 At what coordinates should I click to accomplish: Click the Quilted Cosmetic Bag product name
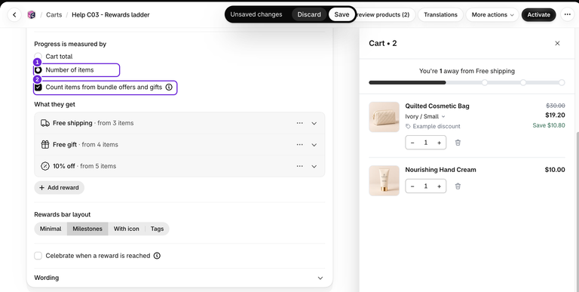437,106
